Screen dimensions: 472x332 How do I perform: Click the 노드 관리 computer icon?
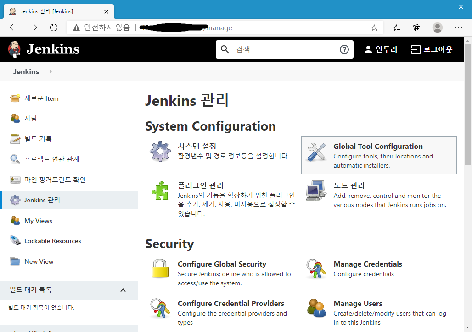pyautogui.click(x=316, y=191)
